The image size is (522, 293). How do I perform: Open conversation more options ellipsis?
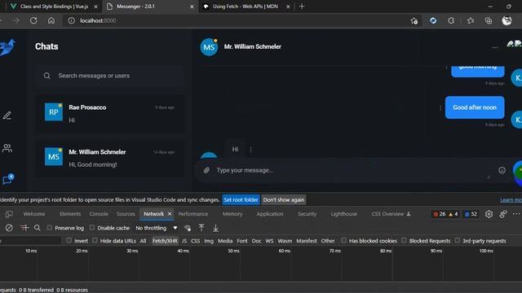tap(495, 47)
